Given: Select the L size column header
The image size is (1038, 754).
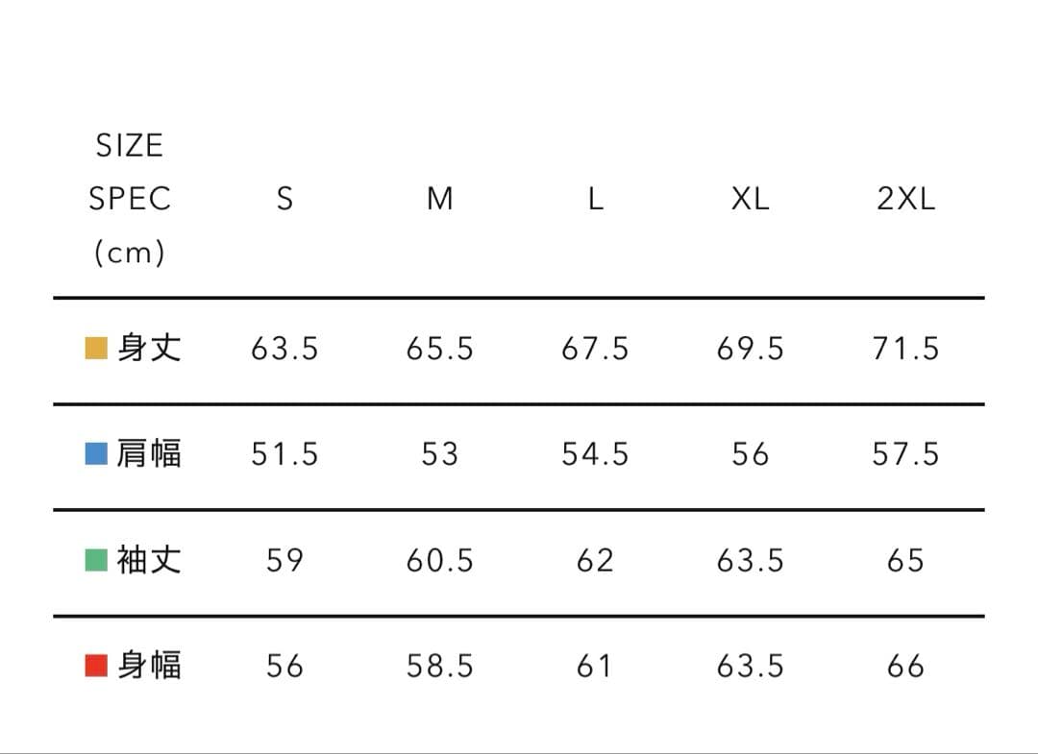Looking at the screenshot, I should click(595, 199).
